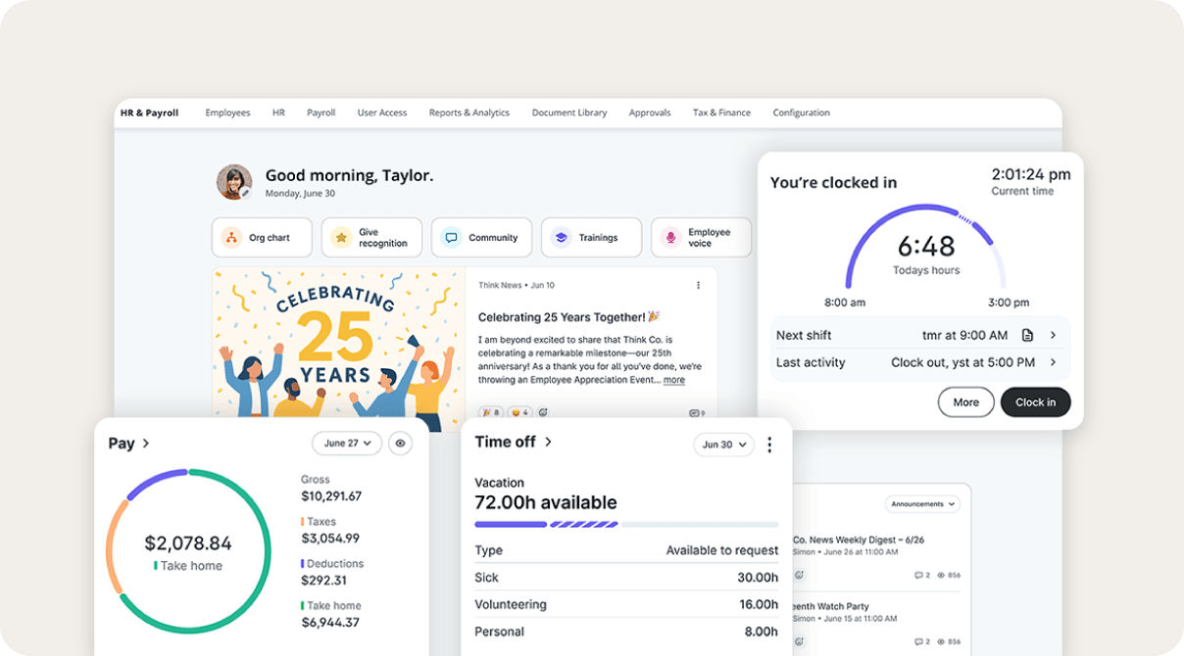Click the dark Clock in button
1184x656 pixels.
coord(1036,402)
